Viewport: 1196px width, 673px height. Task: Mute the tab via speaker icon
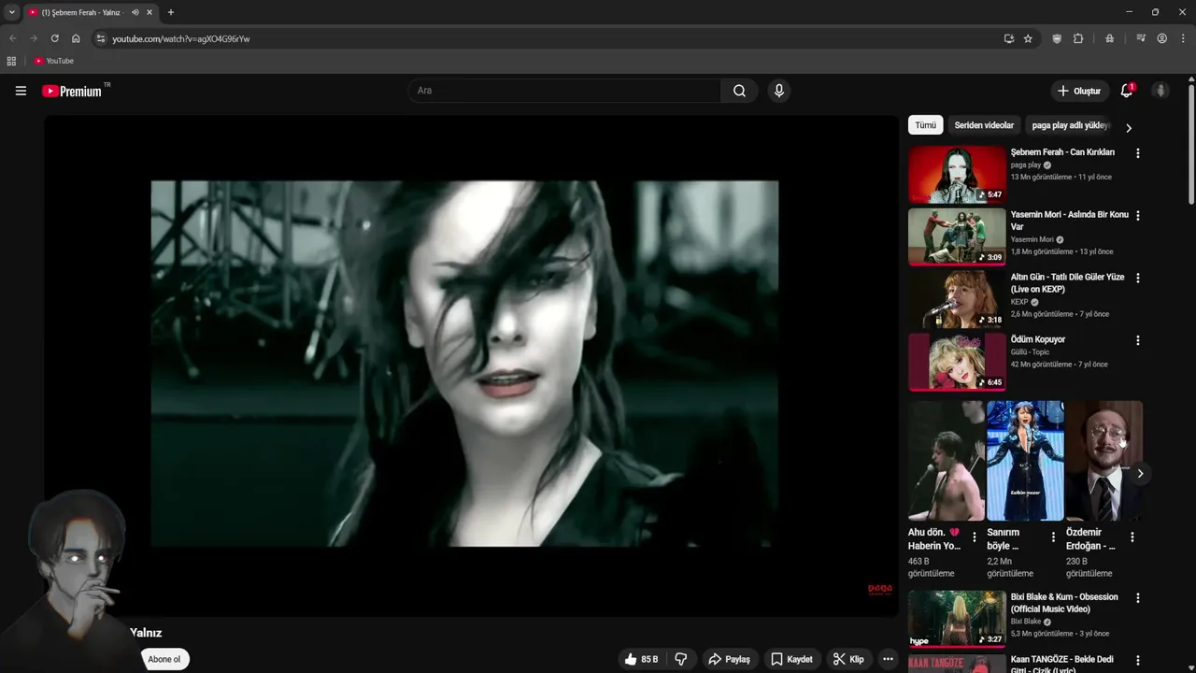click(135, 12)
